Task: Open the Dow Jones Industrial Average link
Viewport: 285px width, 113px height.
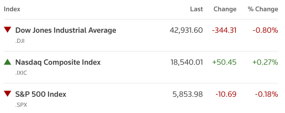Action: (x=65, y=30)
